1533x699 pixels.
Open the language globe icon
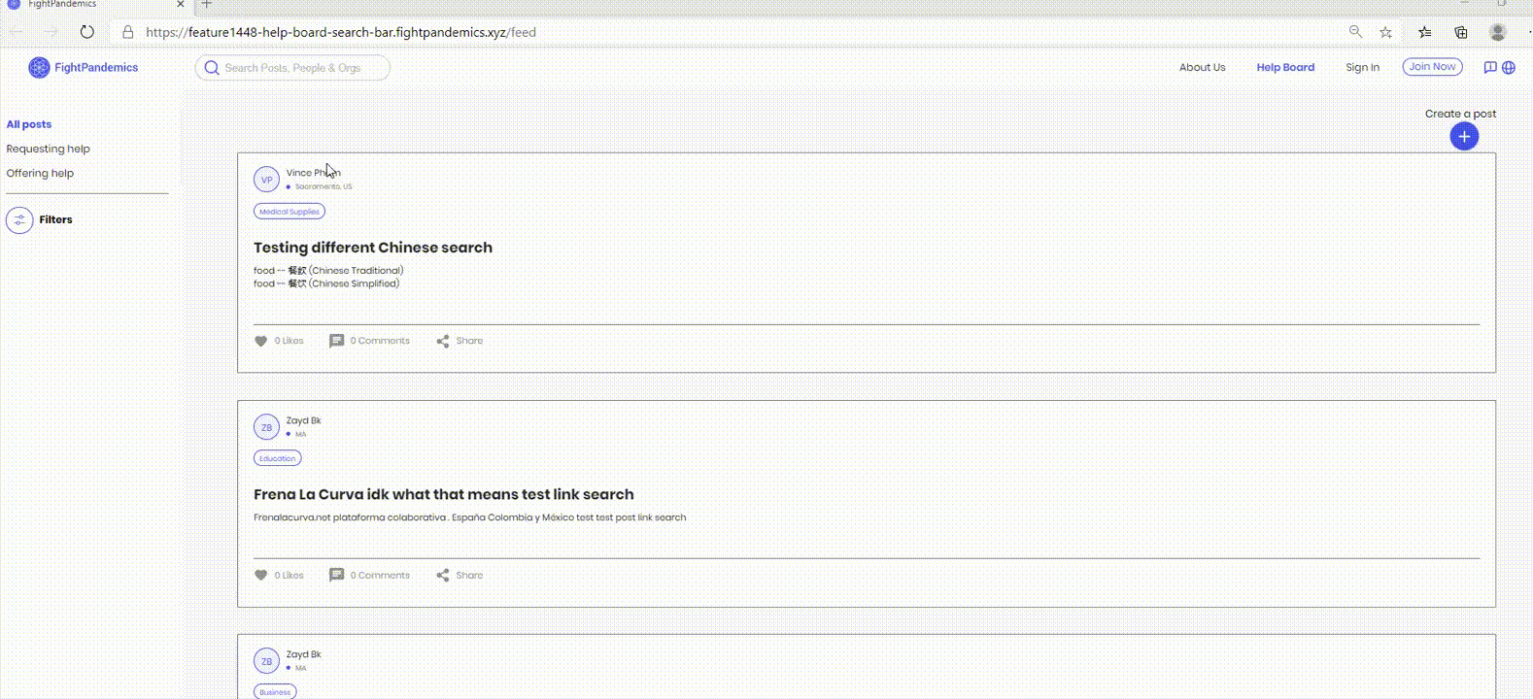[1509, 67]
